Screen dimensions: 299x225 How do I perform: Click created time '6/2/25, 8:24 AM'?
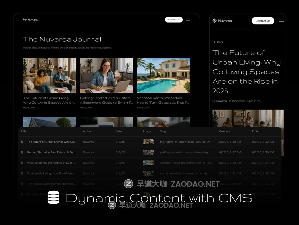click(230, 163)
